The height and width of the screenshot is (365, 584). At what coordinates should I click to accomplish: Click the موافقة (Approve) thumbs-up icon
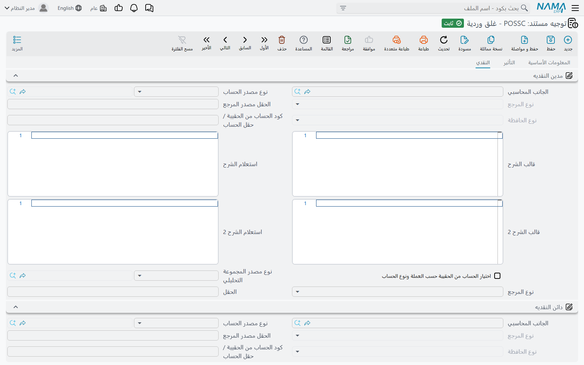click(369, 40)
